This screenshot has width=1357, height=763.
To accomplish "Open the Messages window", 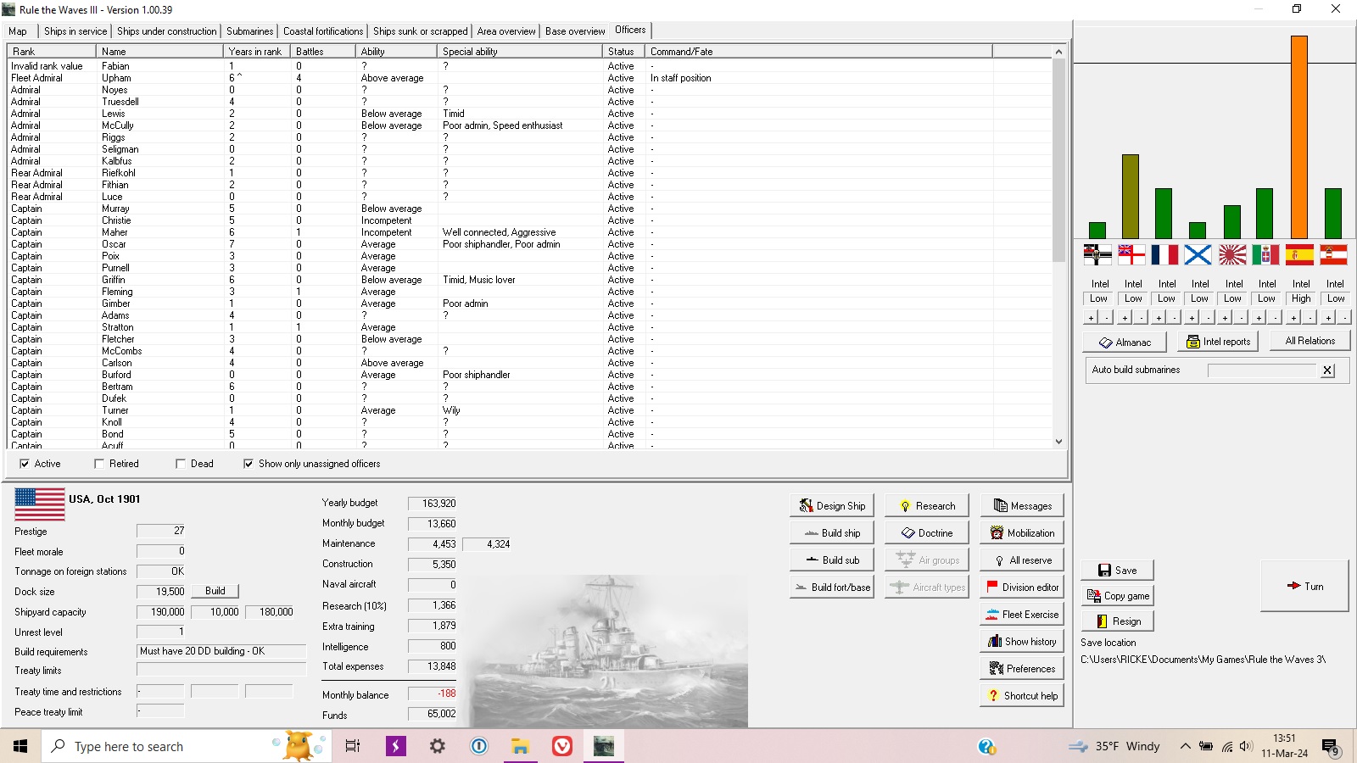I will pos(1022,506).
